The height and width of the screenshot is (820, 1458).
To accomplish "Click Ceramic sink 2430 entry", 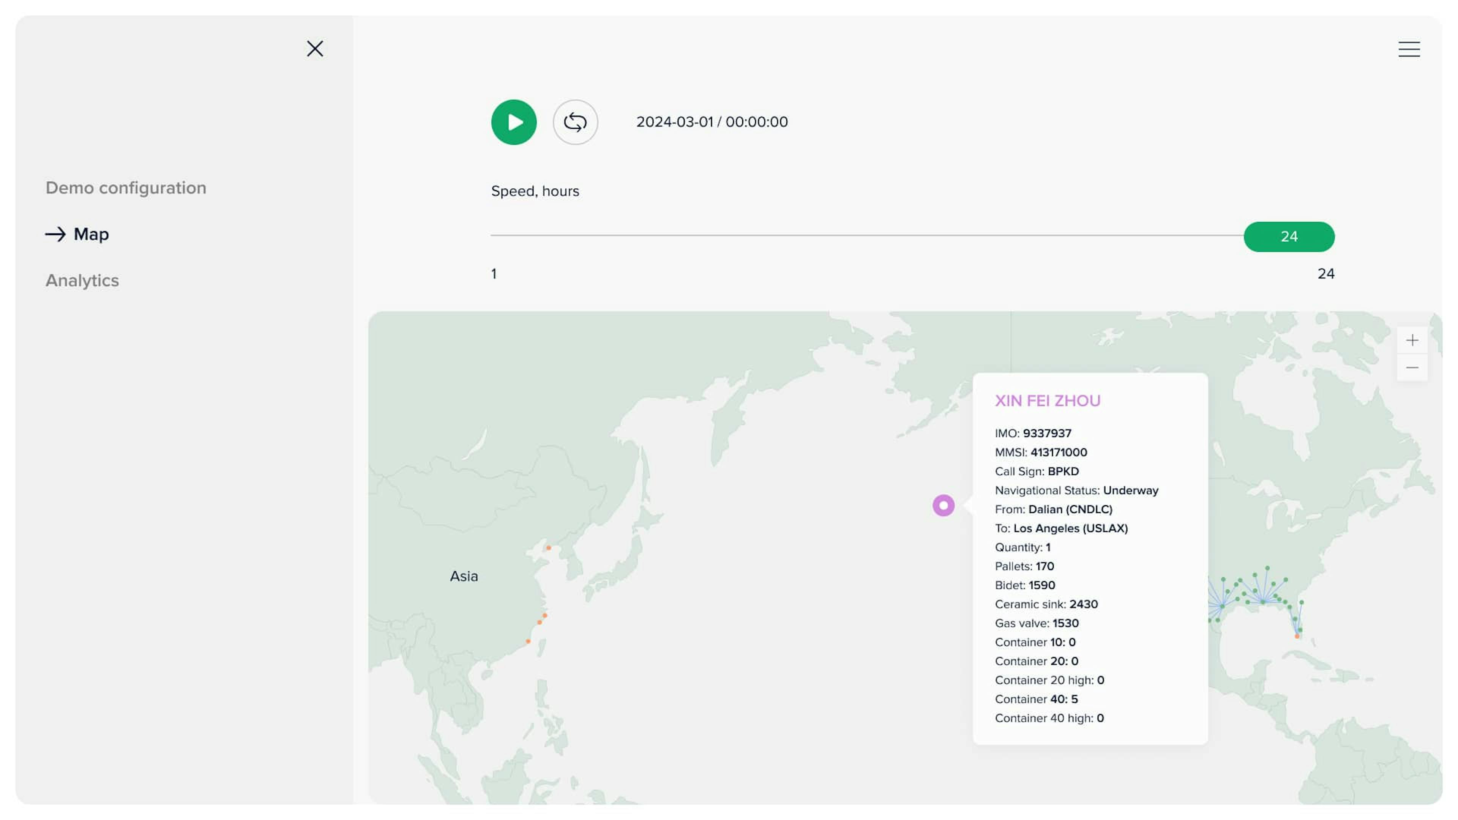I will [1046, 604].
